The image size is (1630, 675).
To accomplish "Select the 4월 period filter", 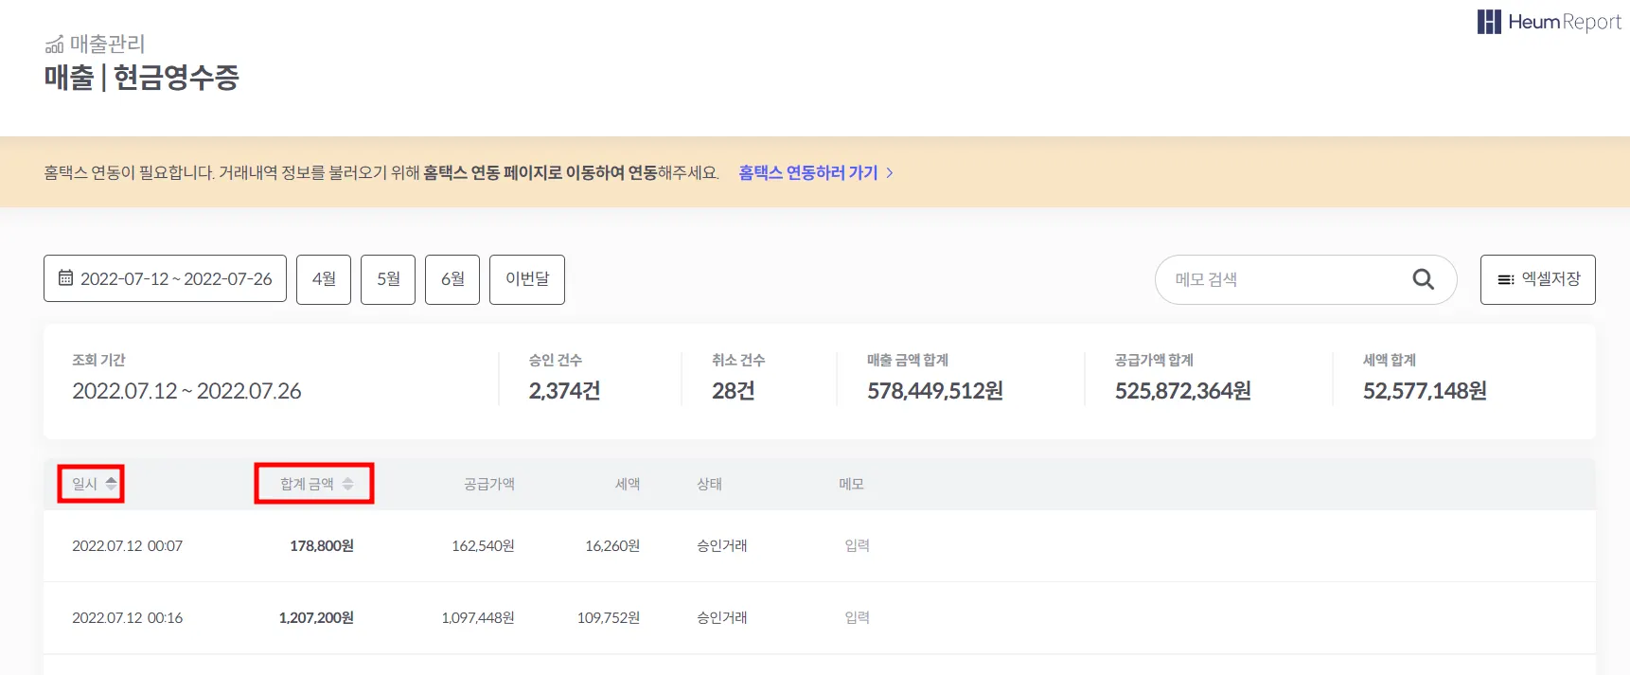I will 324,279.
